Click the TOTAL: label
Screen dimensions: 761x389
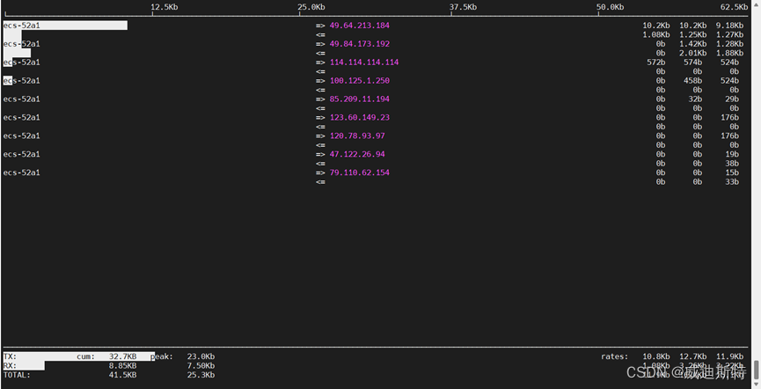point(17,375)
